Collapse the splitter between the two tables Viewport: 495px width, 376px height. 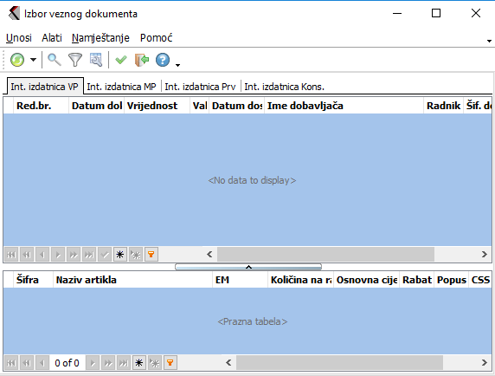point(248,267)
